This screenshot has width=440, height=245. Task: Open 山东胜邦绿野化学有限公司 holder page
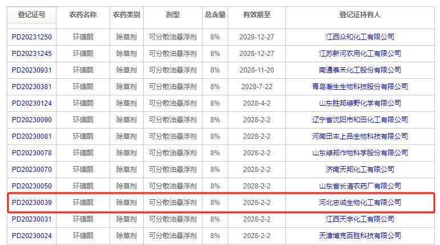click(x=360, y=103)
